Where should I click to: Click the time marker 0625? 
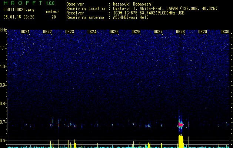[x=114, y=32]
